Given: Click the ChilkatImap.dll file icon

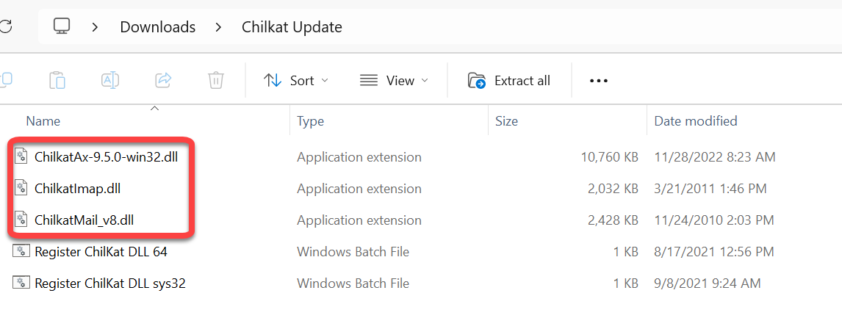Looking at the screenshot, I should click(x=22, y=189).
